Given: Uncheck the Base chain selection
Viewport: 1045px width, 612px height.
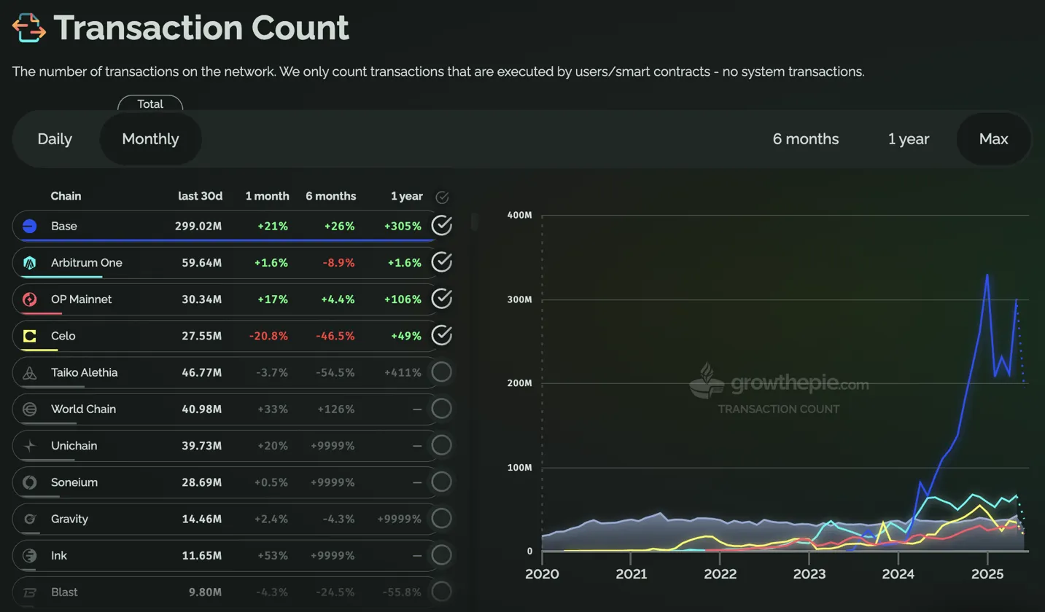Looking at the screenshot, I should 442,226.
